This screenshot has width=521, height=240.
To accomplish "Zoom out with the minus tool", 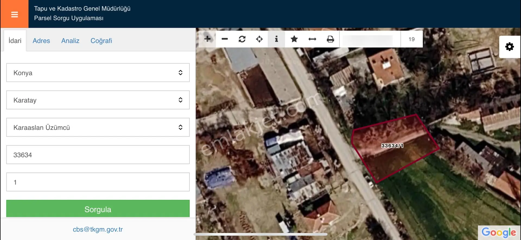I will (225, 39).
